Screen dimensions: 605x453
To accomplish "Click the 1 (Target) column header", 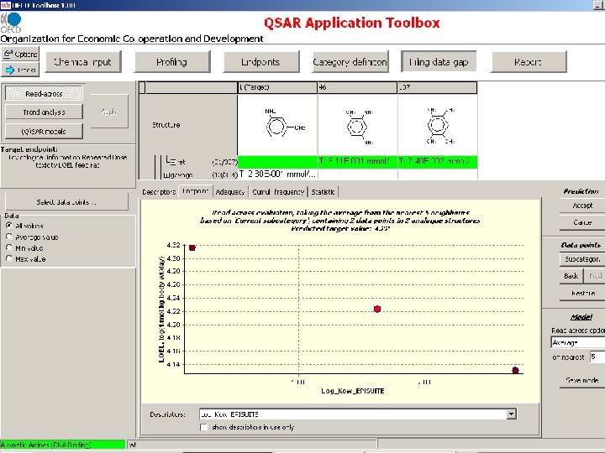I will pos(277,87).
